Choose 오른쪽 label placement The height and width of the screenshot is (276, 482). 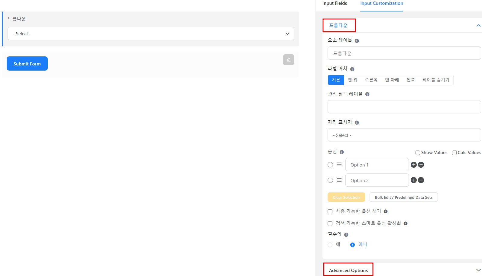[x=371, y=80]
